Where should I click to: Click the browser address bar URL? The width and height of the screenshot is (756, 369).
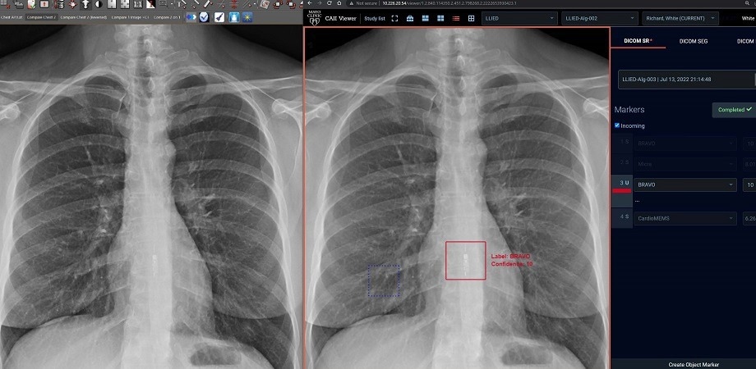449,3
